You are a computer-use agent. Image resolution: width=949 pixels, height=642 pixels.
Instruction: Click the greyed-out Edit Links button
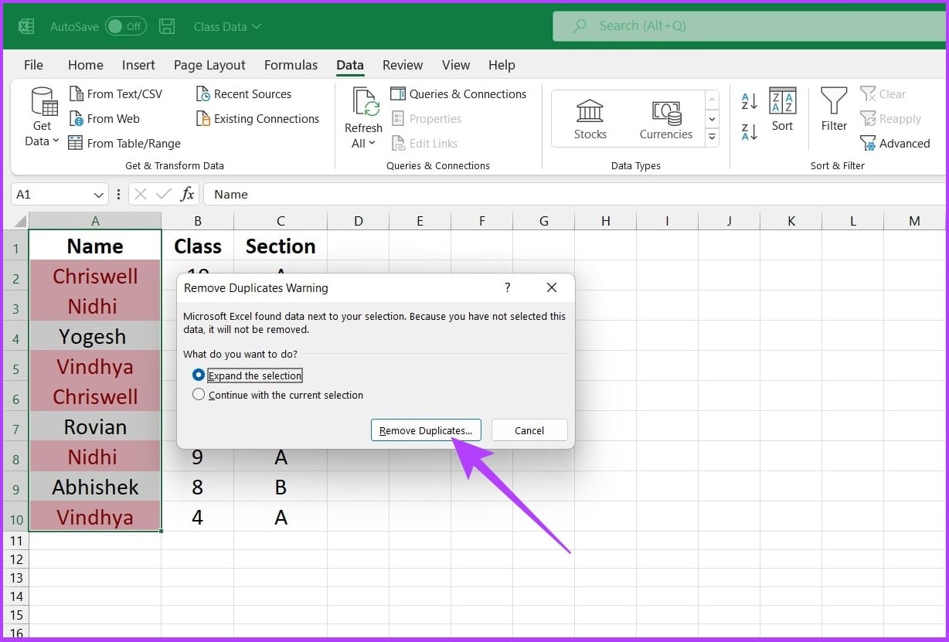(423, 143)
